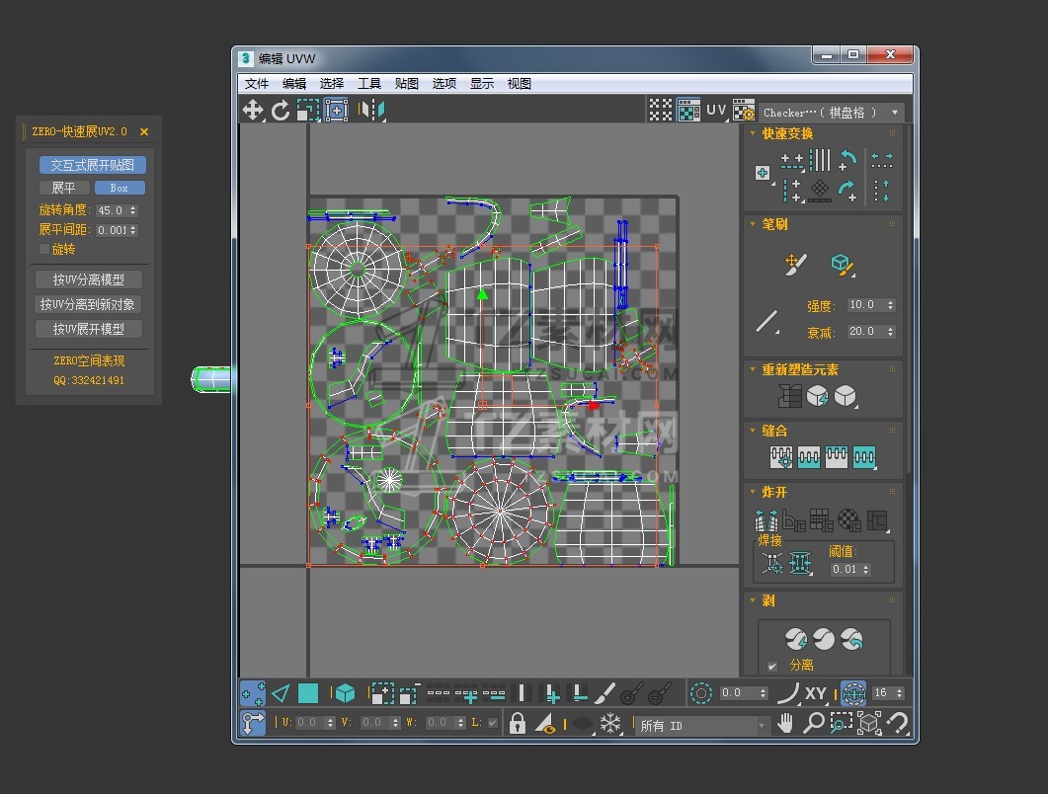Click the 交互式展开贴图 button
This screenshot has height=794, width=1048.
pyautogui.click(x=92, y=165)
